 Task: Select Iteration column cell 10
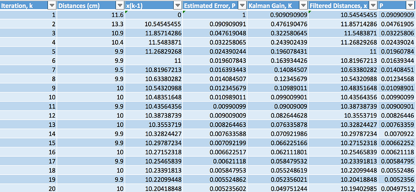[x=28, y=97]
